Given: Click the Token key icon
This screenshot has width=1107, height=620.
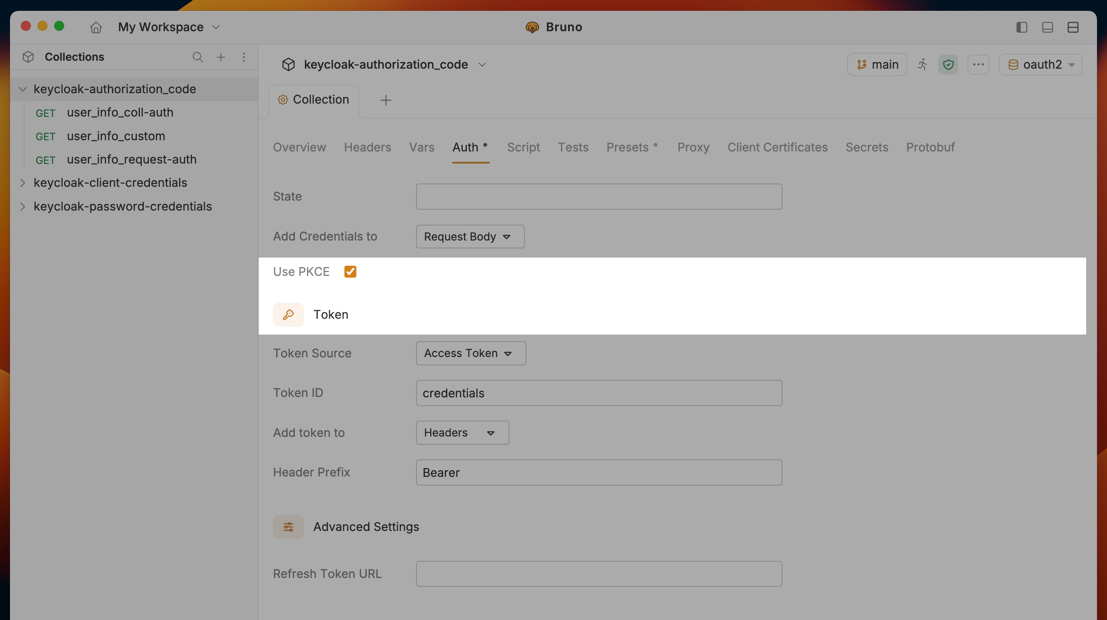Looking at the screenshot, I should (288, 315).
